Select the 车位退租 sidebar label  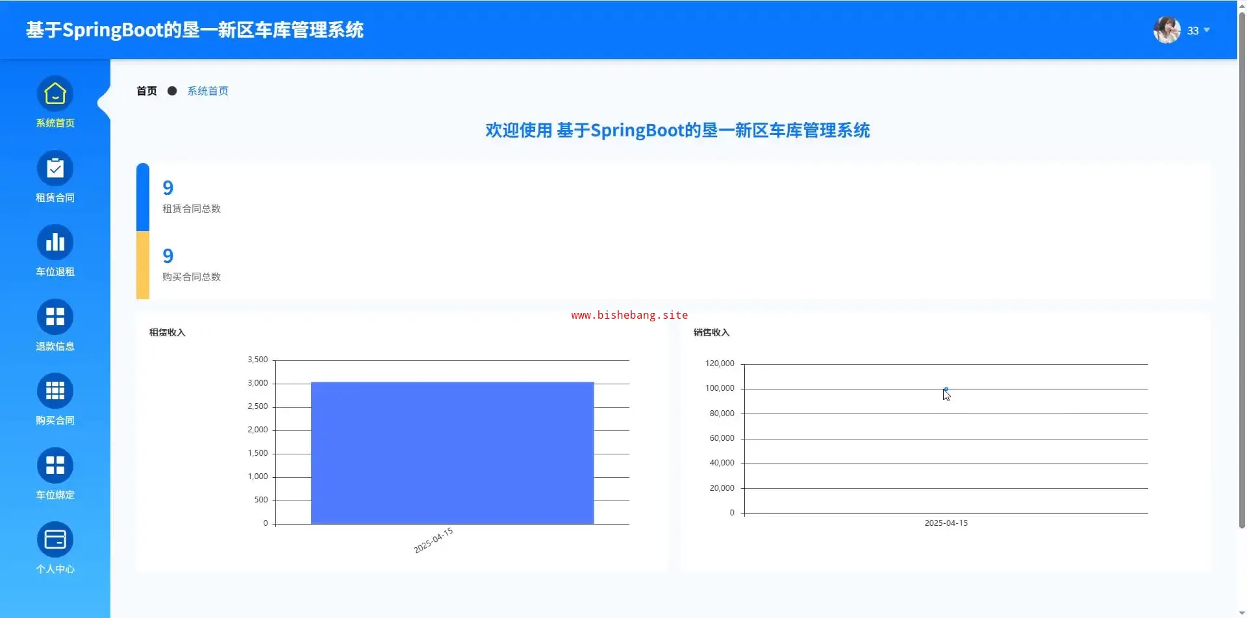click(x=55, y=272)
